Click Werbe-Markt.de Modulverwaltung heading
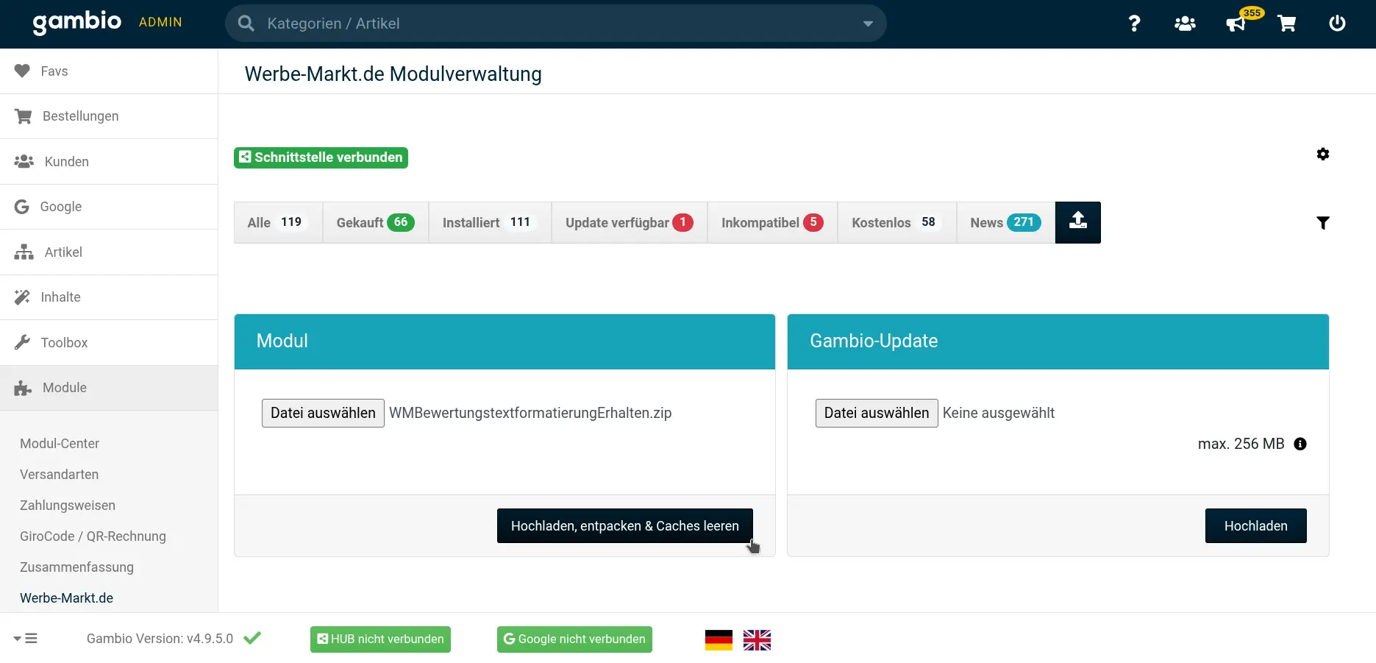The width and height of the screenshot is (1376, 663). click(393, 74)
